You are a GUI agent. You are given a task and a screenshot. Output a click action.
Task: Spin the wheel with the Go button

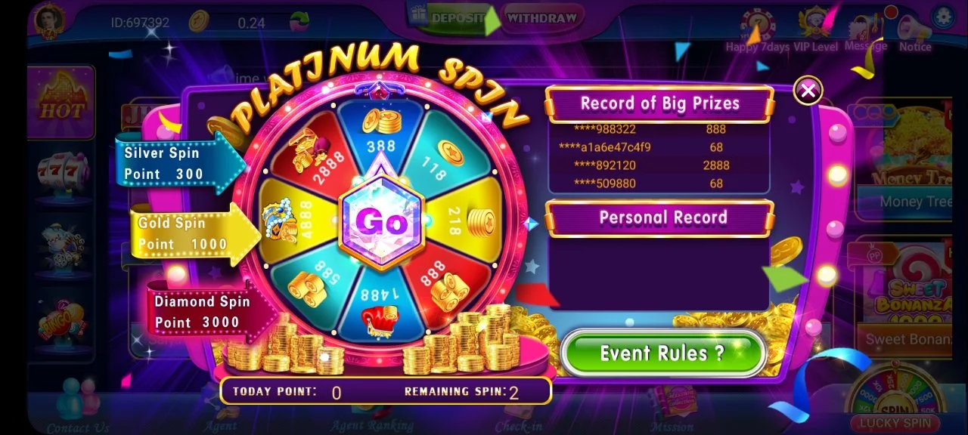click(381, 221)
